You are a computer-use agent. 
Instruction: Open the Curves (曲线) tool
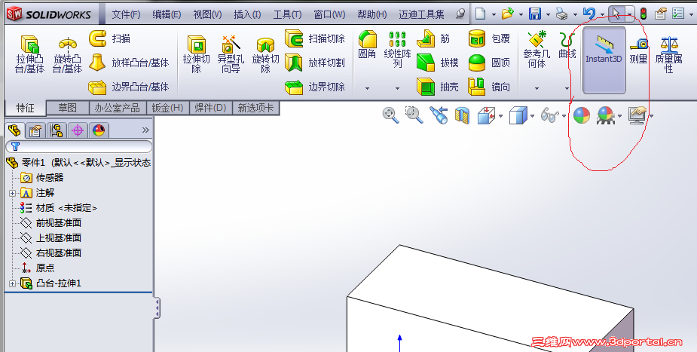567,45
